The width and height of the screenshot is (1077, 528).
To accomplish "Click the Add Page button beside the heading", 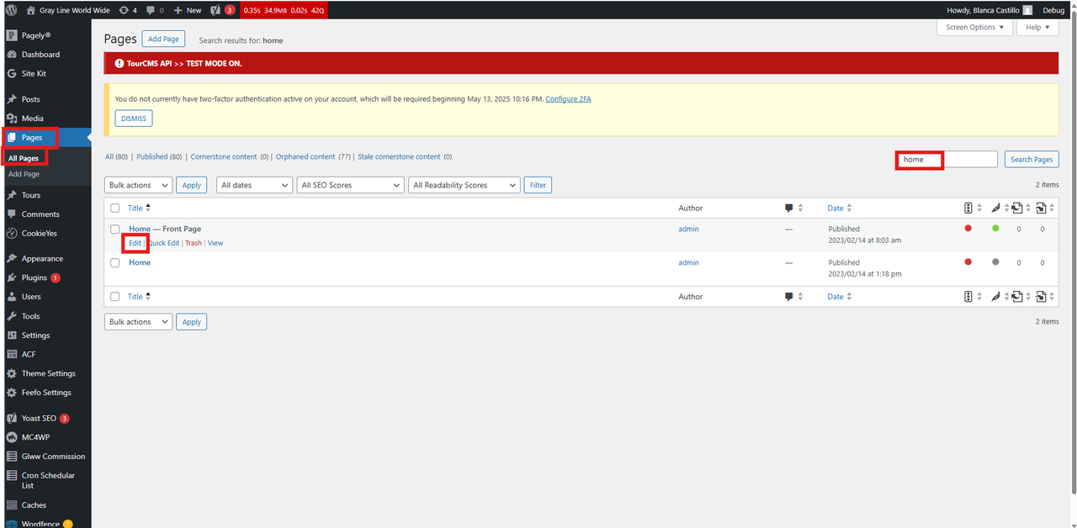I will click(163, 40).
